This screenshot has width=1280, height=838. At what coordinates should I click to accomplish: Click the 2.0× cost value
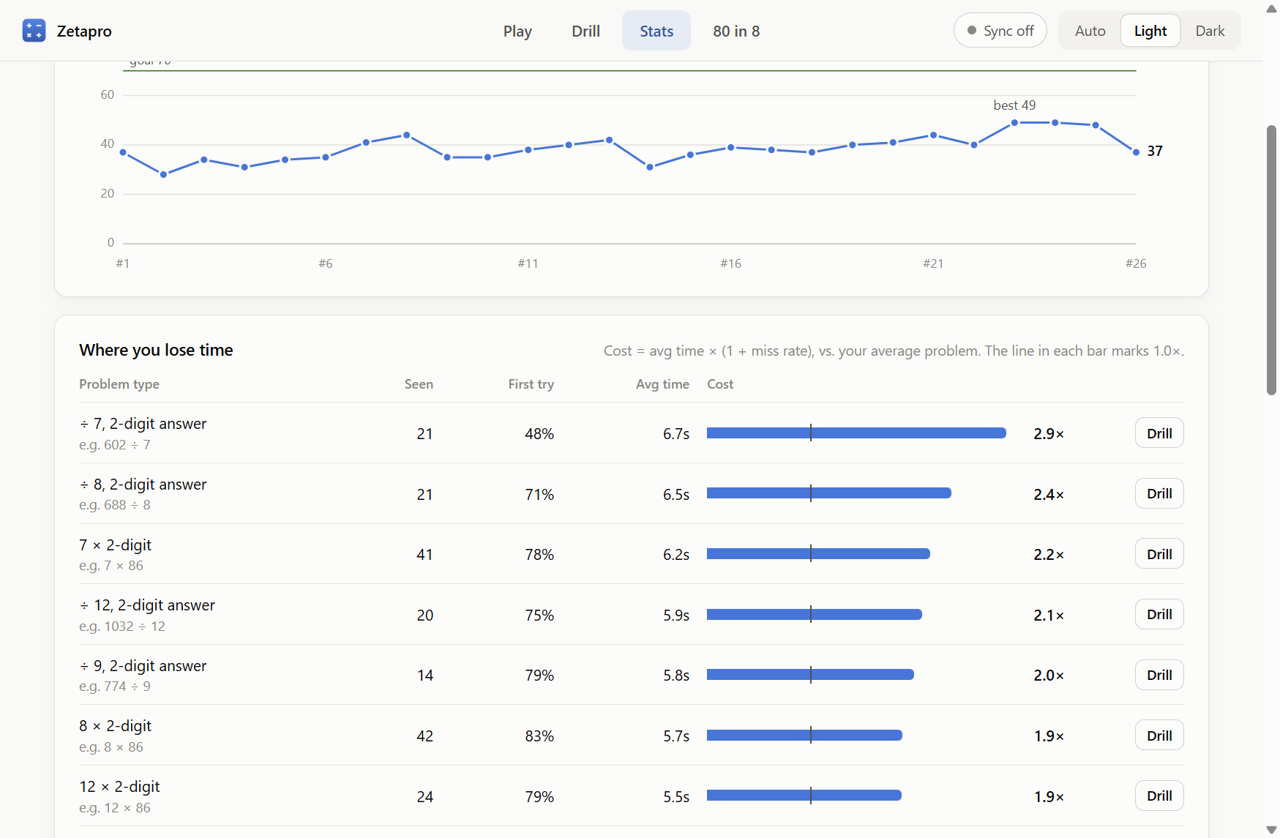(x=1049, y=676)
